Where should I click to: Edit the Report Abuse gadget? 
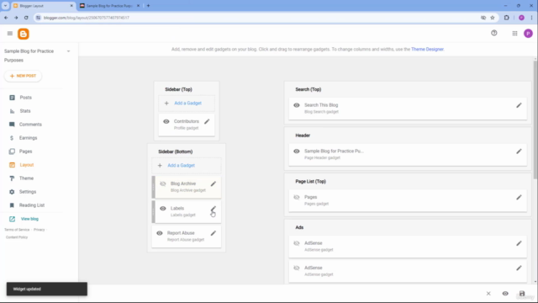pos(213,233)
